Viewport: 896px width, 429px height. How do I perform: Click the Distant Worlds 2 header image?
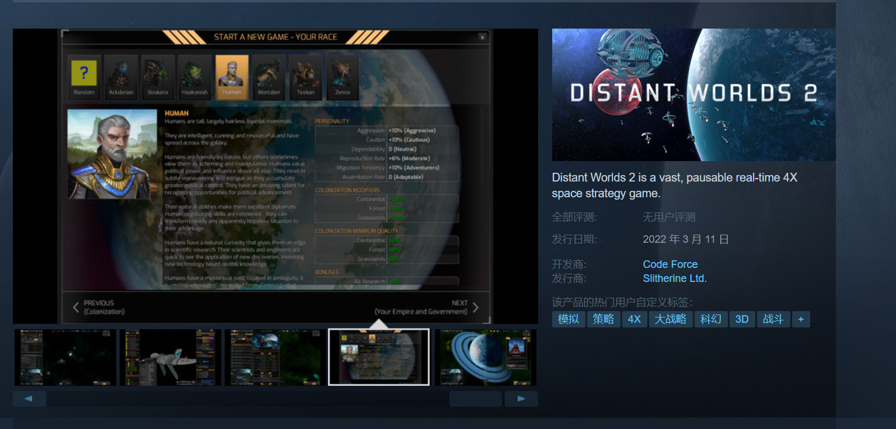click(693, 95)
